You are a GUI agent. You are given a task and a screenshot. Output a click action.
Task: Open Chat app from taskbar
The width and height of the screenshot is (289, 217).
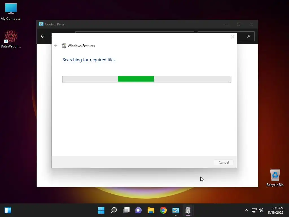(138, 210)
